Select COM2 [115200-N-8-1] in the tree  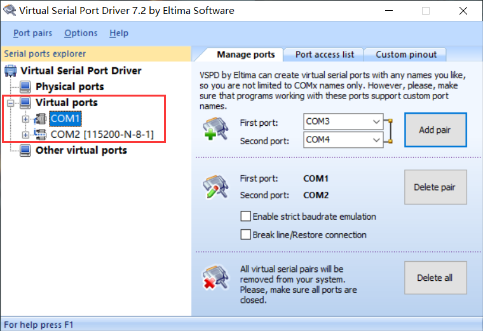(102, 135)
